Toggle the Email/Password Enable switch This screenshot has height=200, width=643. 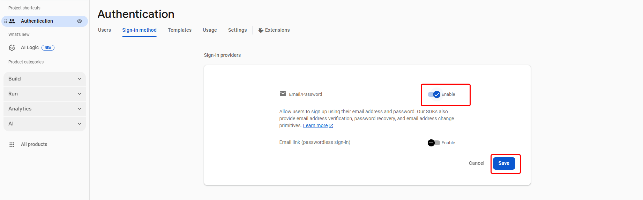coord(434,94)
